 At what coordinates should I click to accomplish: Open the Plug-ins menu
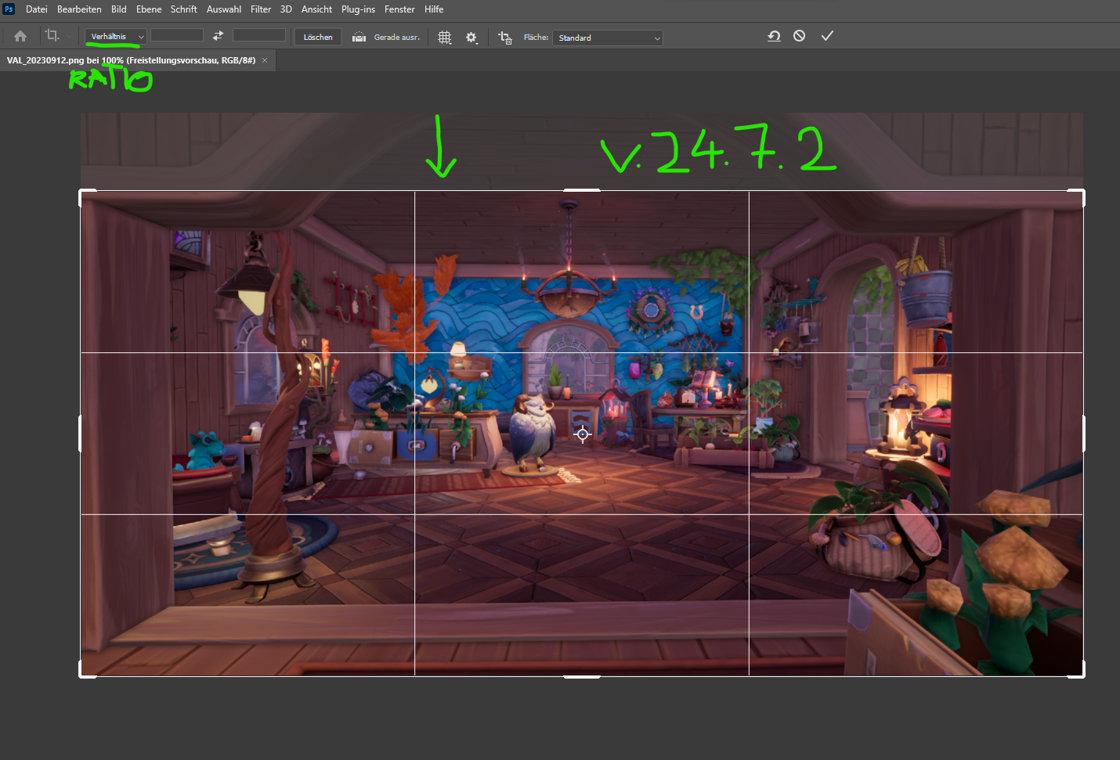pos(358,9)
